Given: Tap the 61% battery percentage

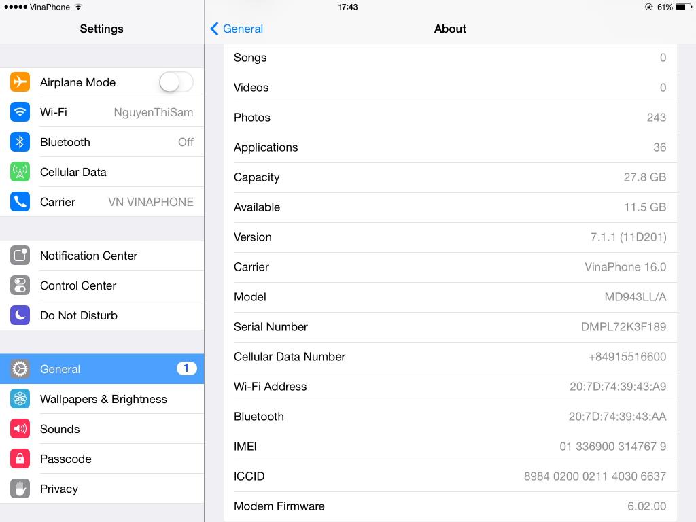Looking at the screenshot, I should pyautogui.click(x=665, y=7).
